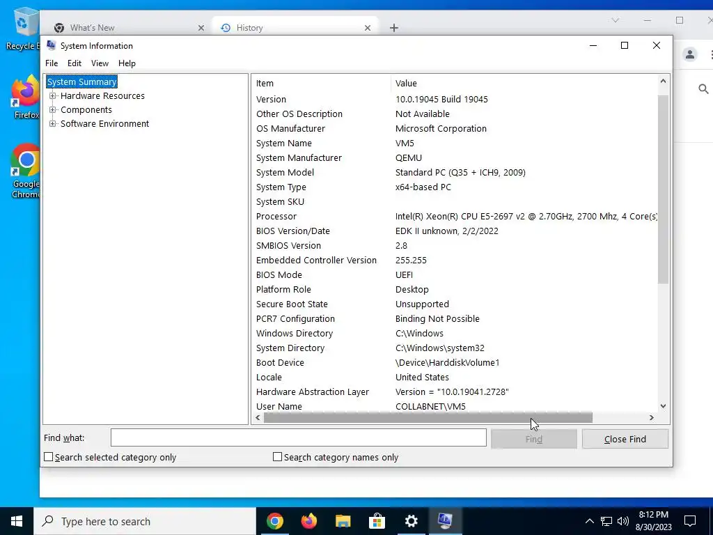Close the History Chrome tab
This screenshot has width=713, height=535.
point(368,28)
